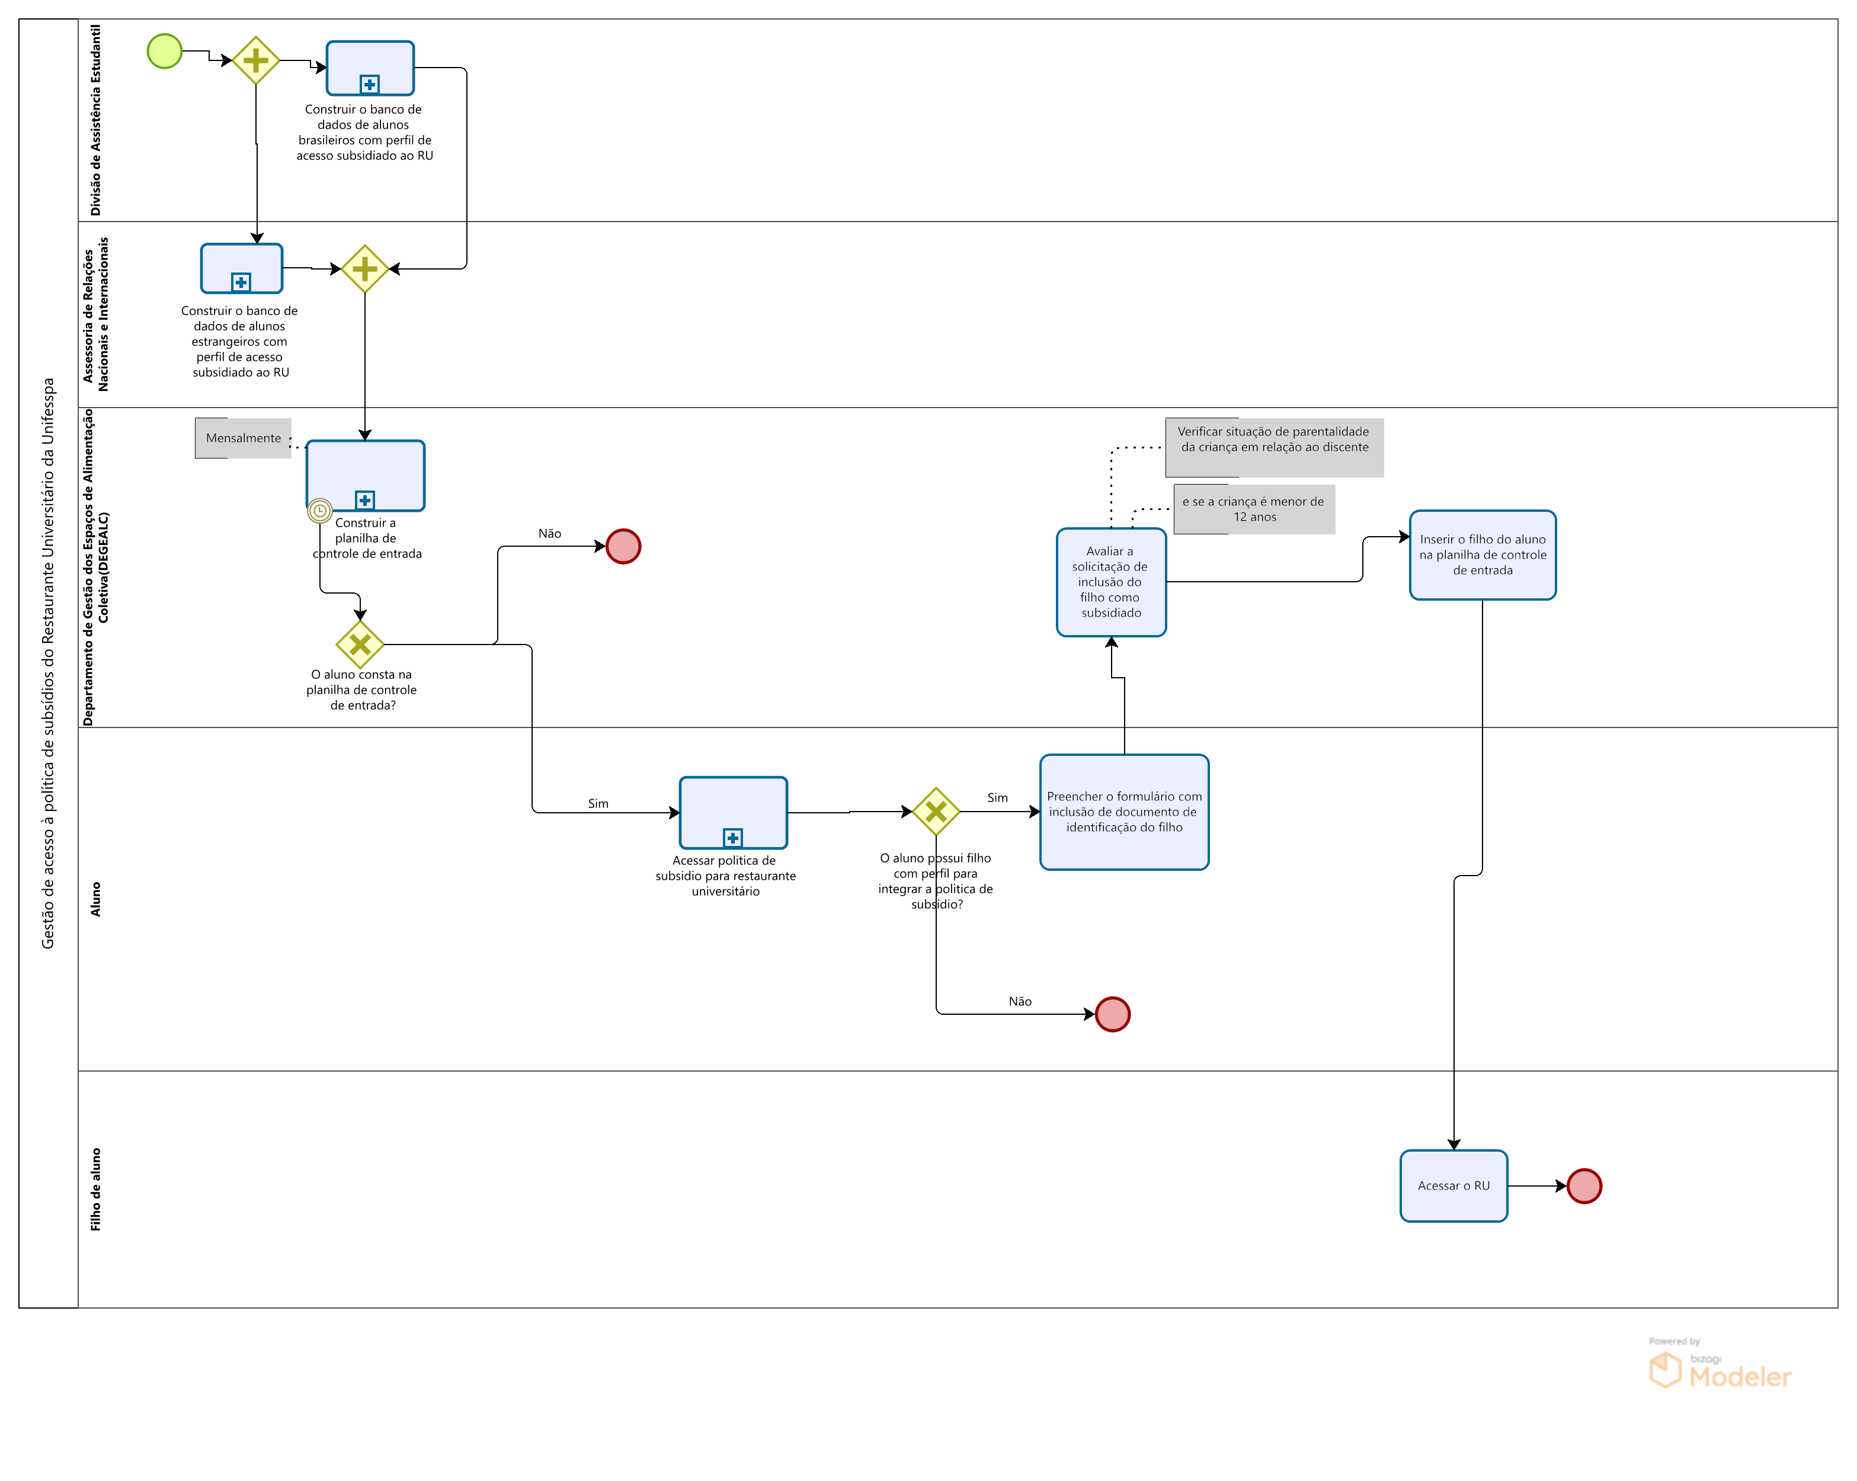Viewport: 1857px width, 1481px height.
Task: Expand subprocess marker of alunos brasileiros task
Action: click(x=370, y=84)
